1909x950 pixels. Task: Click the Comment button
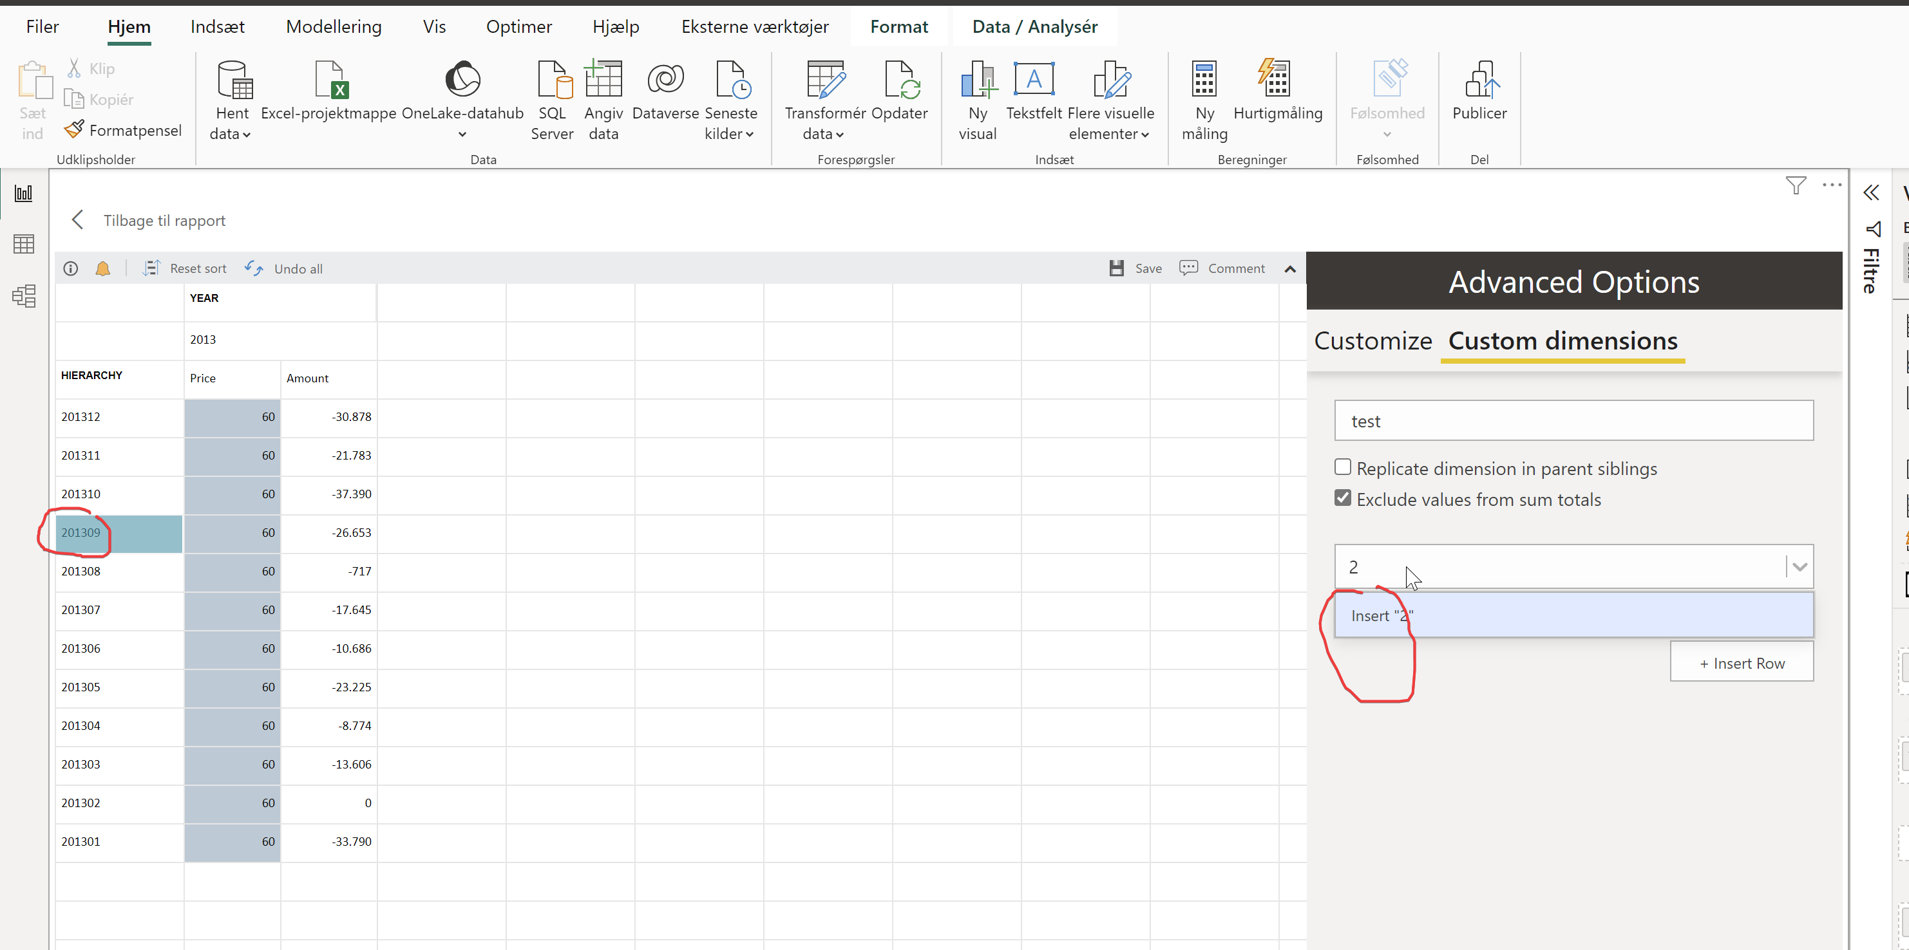click(x=1222, y=268)
